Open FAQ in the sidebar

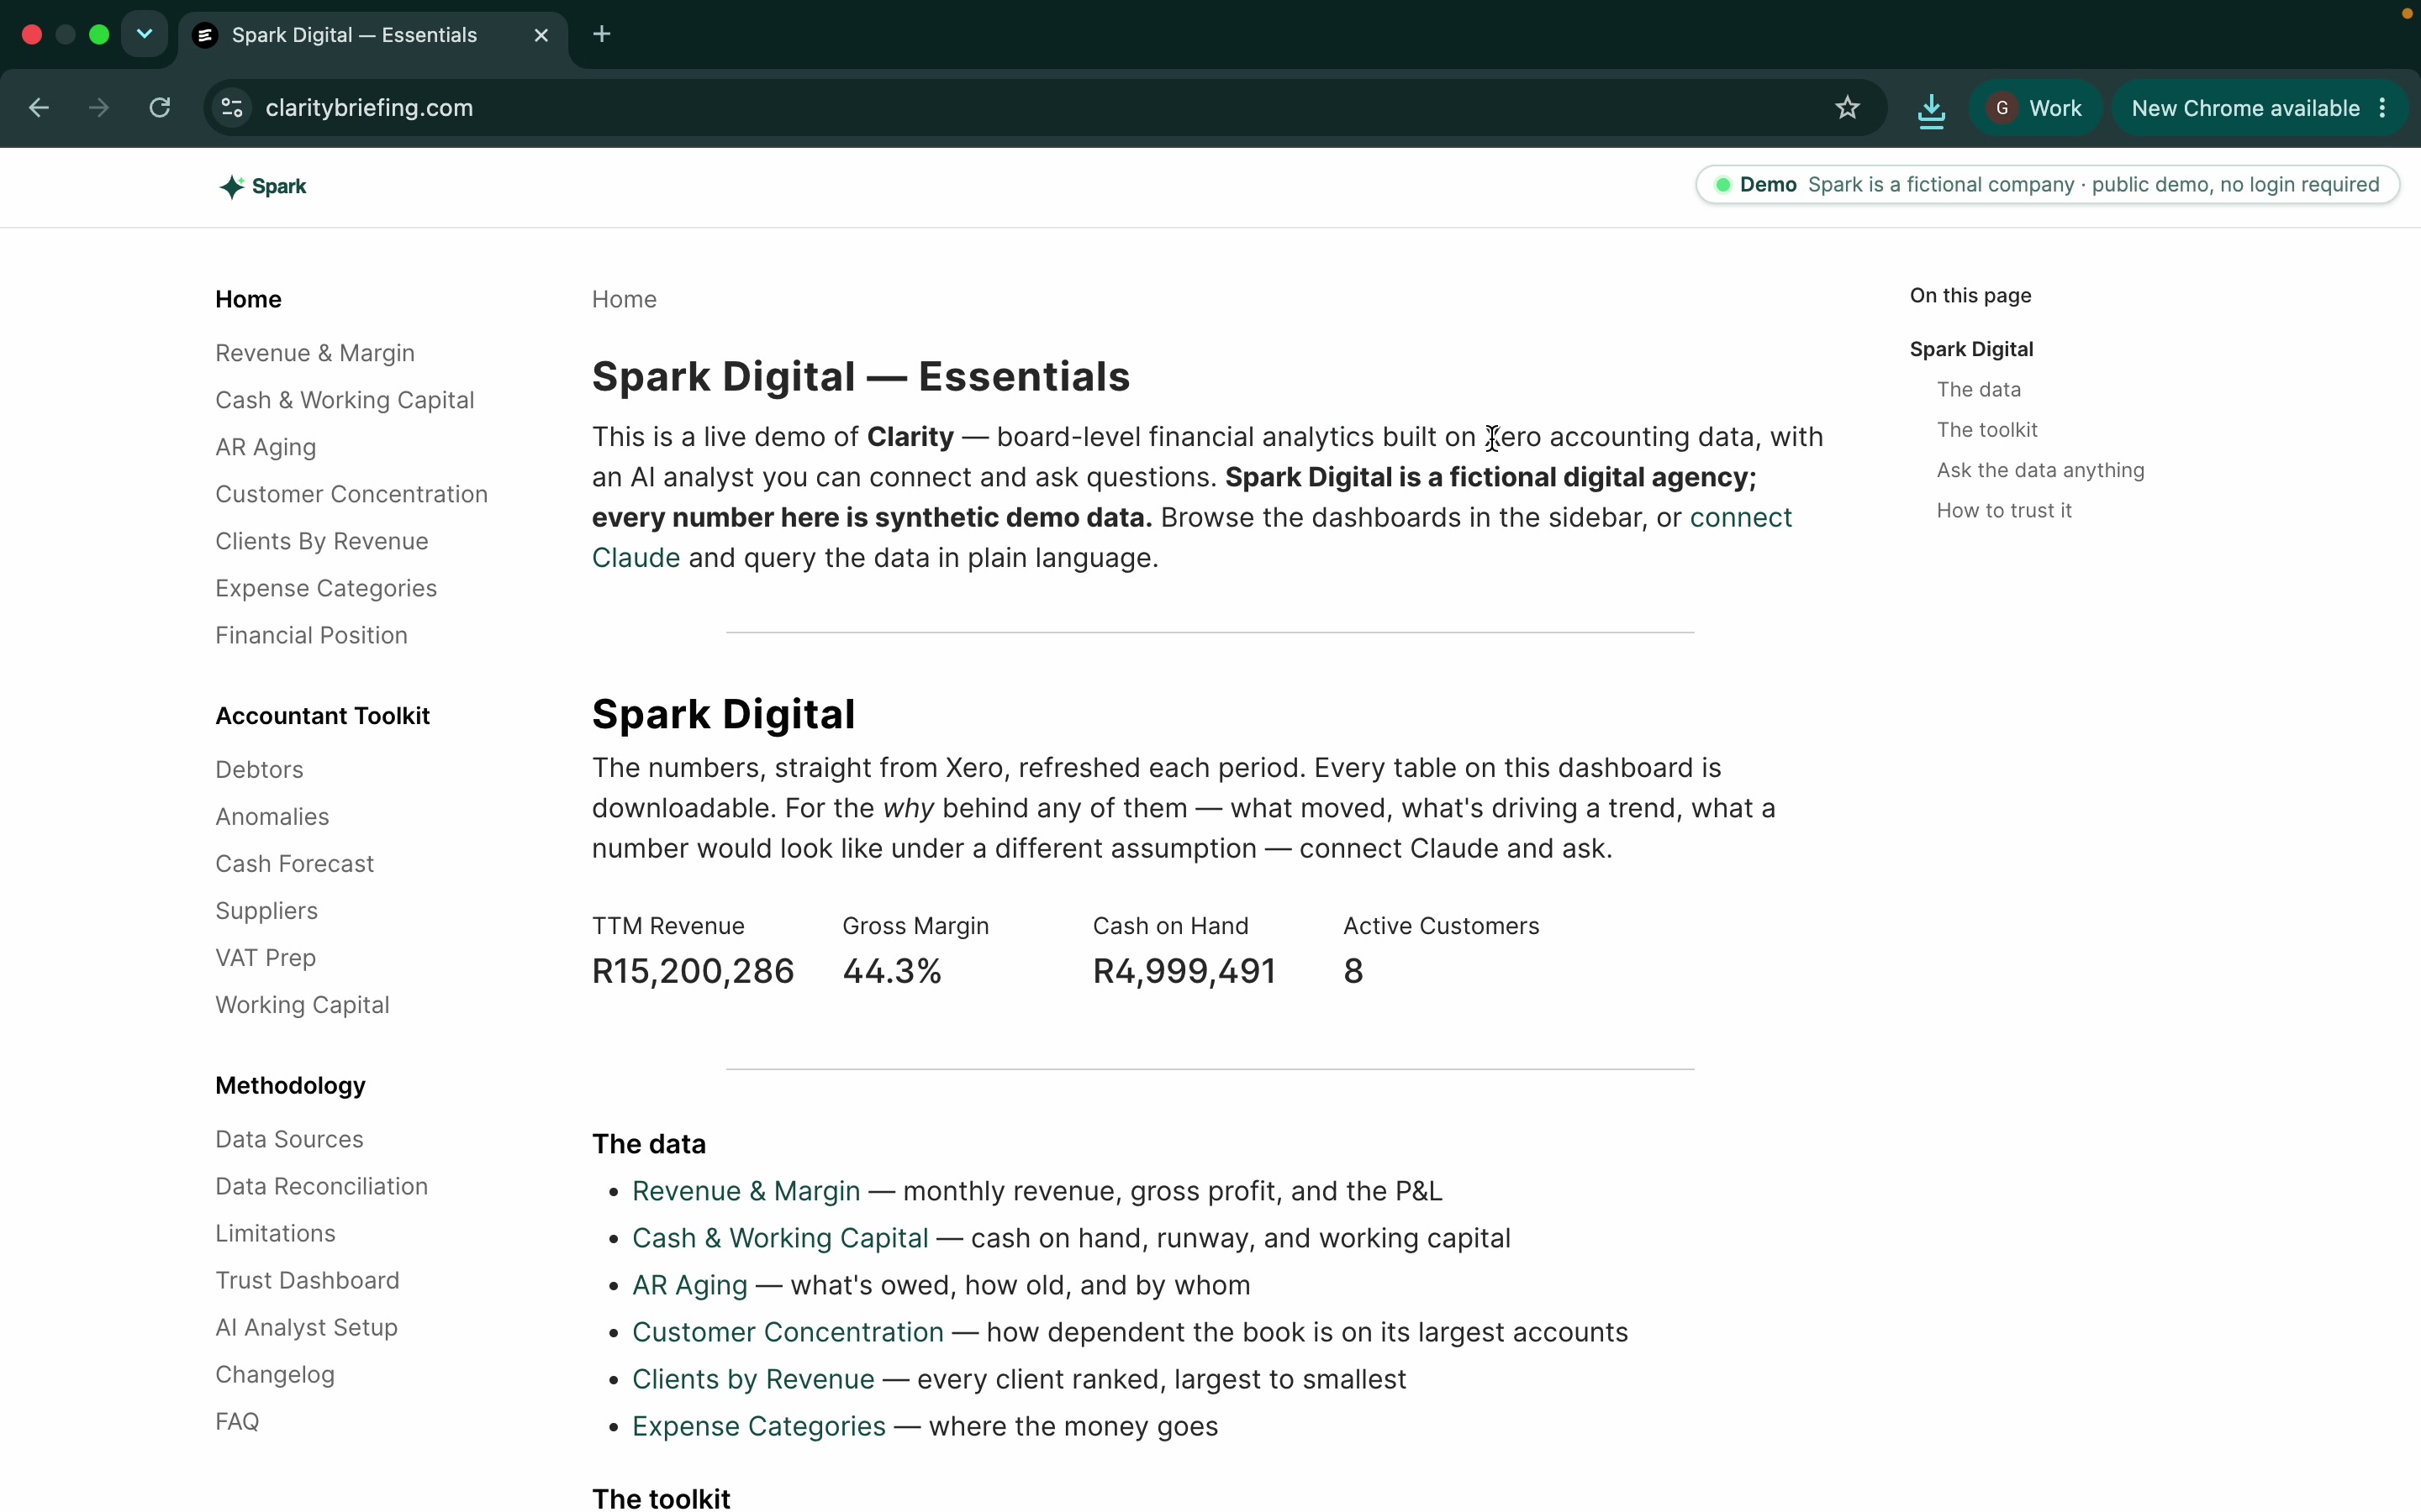coord(237,1421)
